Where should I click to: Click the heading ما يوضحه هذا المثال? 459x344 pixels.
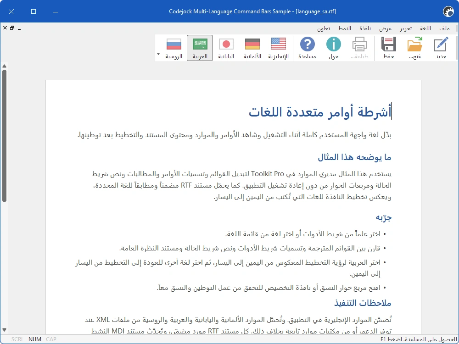354,157
